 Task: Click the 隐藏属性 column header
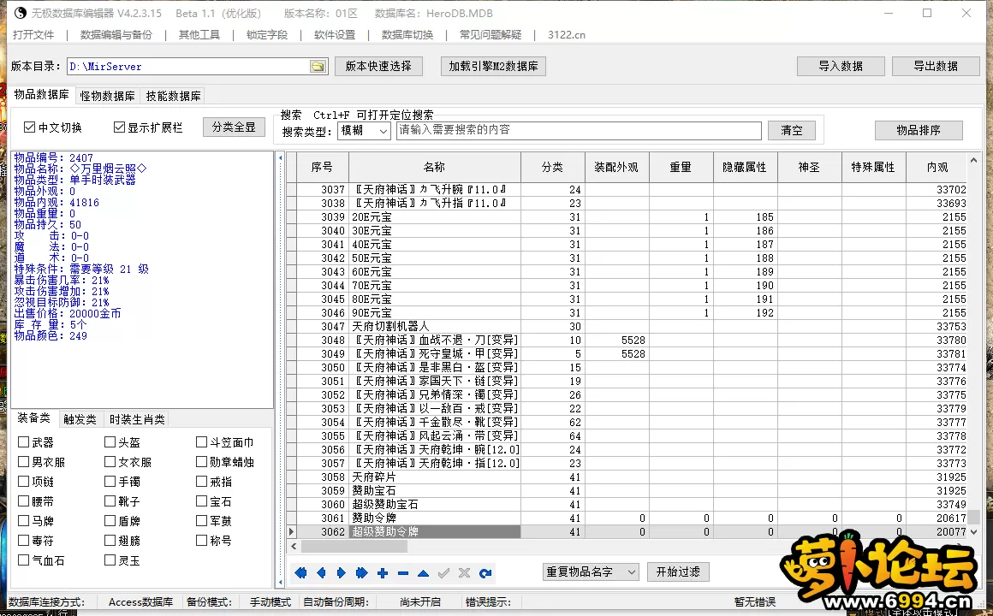click(x=745, y=167)
